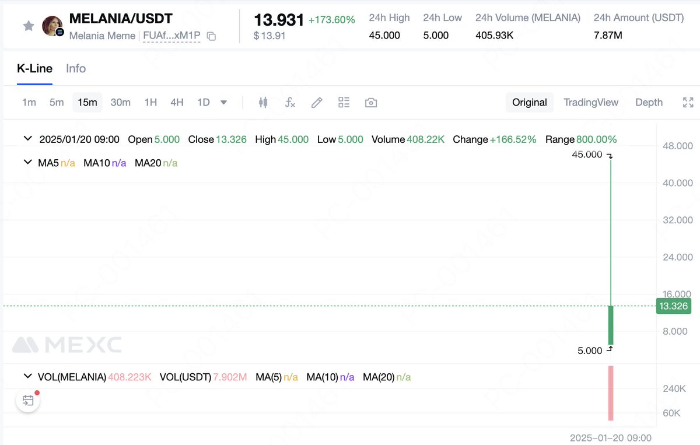Switch to the Original chart view
Image resolution: width=700 pixels, height=445 pixels.
pyautogui.click(x=530, y=103)
